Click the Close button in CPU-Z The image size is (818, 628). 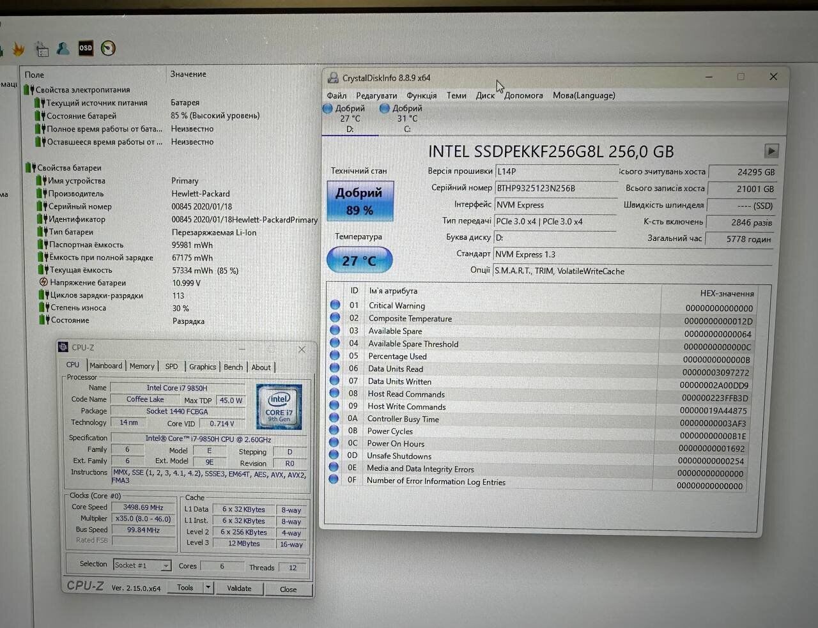pyautogui.click(x=288, y=589)
